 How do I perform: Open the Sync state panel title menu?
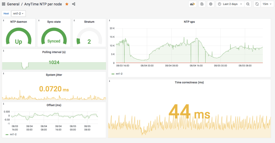(x=54, y=22)
